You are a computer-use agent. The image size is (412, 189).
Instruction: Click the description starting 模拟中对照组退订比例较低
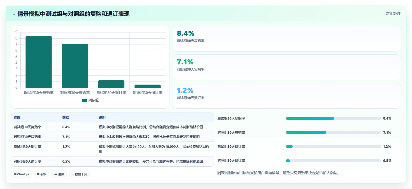(151, 162)
